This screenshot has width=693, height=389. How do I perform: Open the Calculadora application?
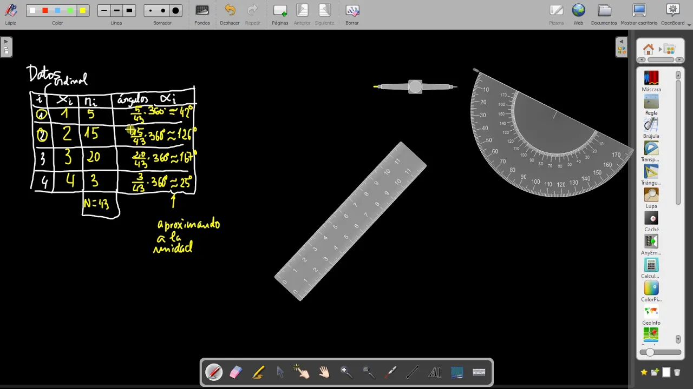(x=651, y=268)
